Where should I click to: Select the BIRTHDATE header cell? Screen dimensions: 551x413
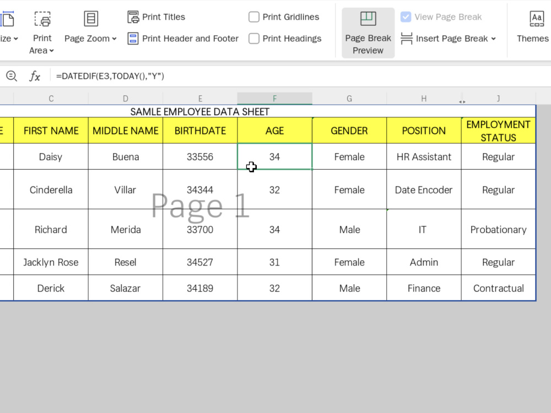[200, 131]
